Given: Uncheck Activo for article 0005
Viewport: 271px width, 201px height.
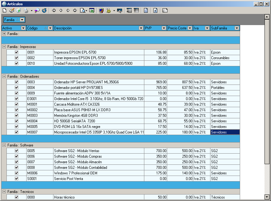Looking at the screenshot, I should point(16,151).
